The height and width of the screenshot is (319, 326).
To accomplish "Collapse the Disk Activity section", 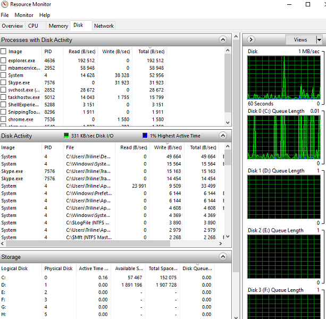I will (x=223, y=136).
